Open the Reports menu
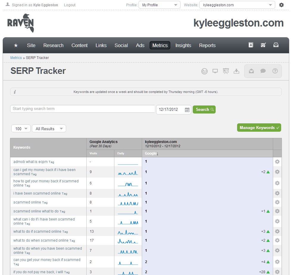This screenshot has height=275, width=291. pos(207,45)
